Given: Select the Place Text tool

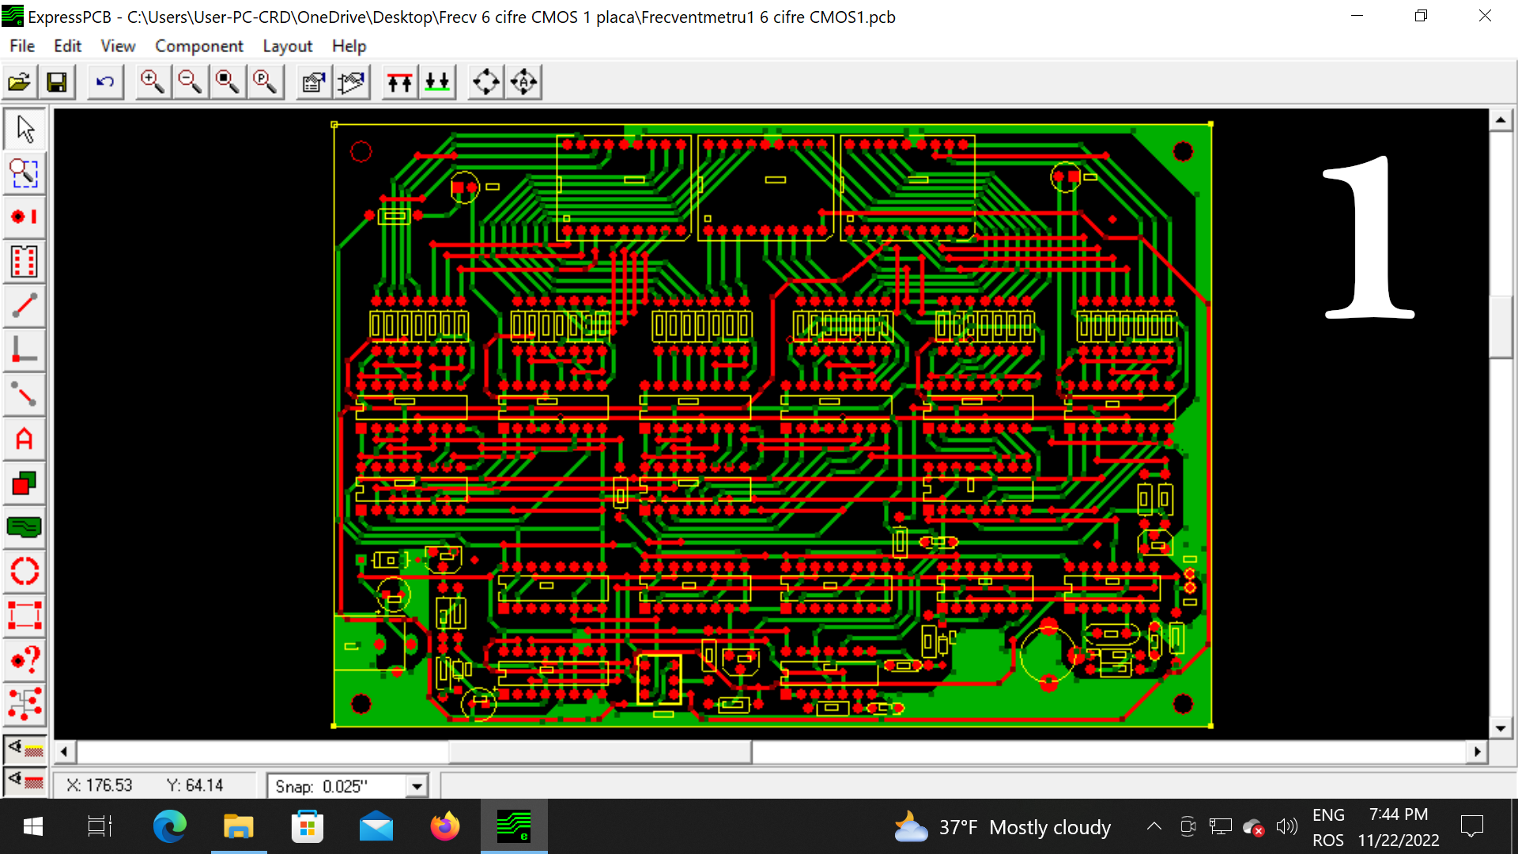Looking at the screenshot, I should point(24,439).
